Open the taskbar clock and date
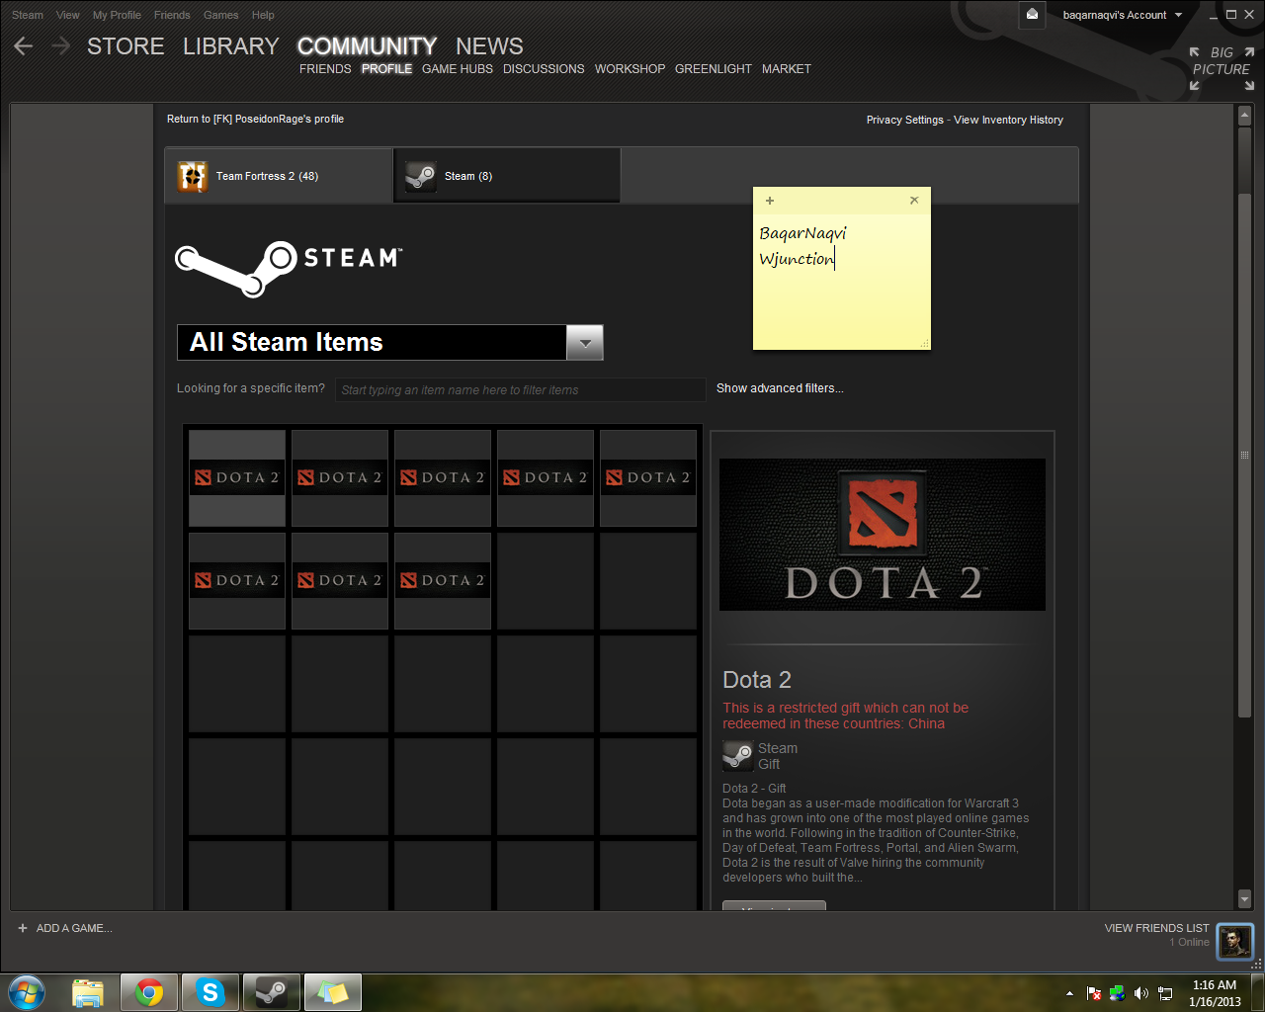Image resolution: width=1265 pixels, height=1012 pixels. 1215,993
